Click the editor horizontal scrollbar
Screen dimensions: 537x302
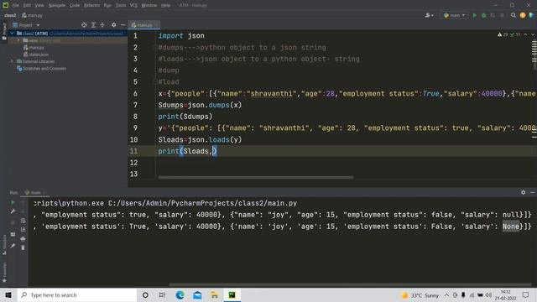click(x=255, y=177)
